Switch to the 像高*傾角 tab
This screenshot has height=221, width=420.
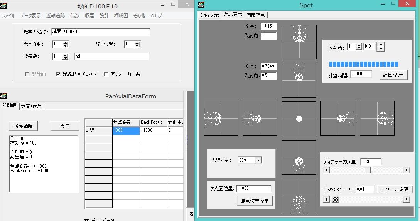click(31, 106)
